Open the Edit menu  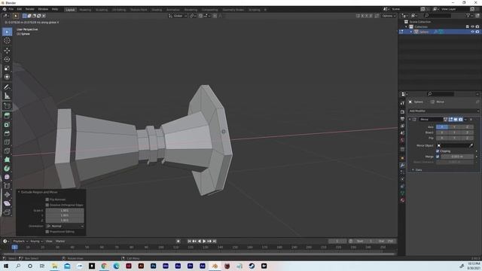click(x=20, y=9)
